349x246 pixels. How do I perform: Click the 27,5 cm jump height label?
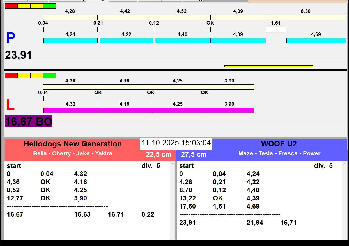click(194, 155)
